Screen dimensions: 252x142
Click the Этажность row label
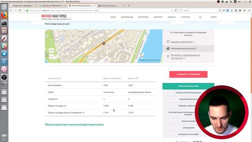click(x=53, y=99)
